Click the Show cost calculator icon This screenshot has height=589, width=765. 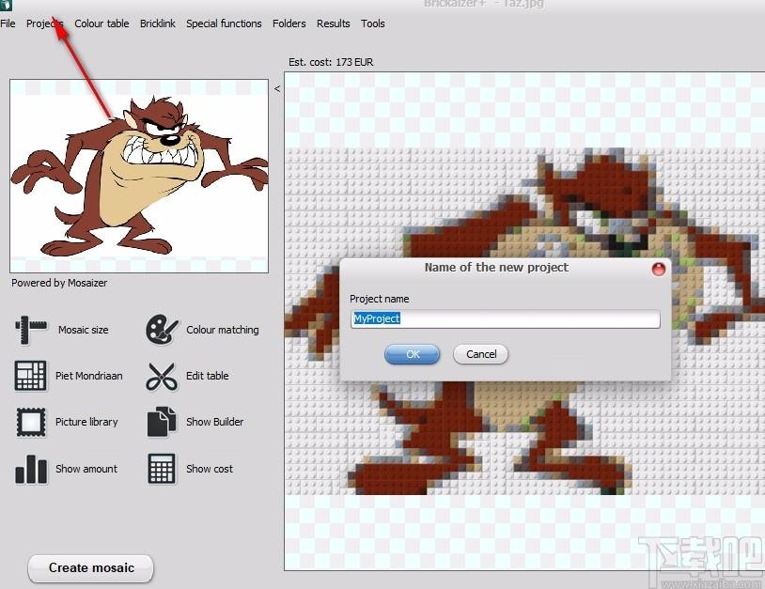pos(162,469)
